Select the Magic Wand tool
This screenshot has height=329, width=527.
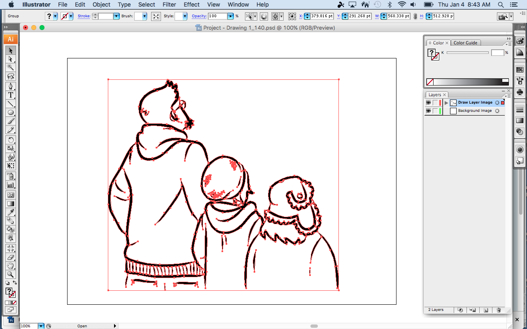pyautogui.click(x=11, y=67)
